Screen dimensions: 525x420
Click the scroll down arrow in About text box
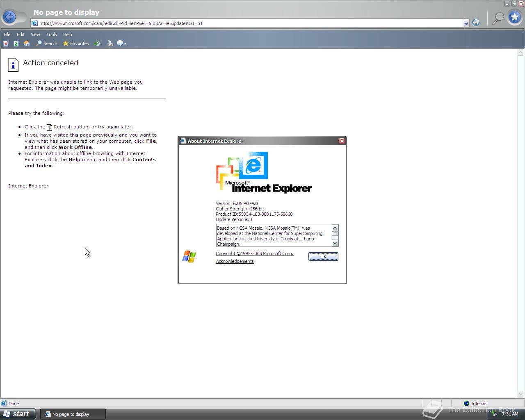click(335, 243)
